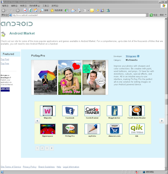Open the Privacy Policy link
168x174 pixels.
(x=30, y=167)
